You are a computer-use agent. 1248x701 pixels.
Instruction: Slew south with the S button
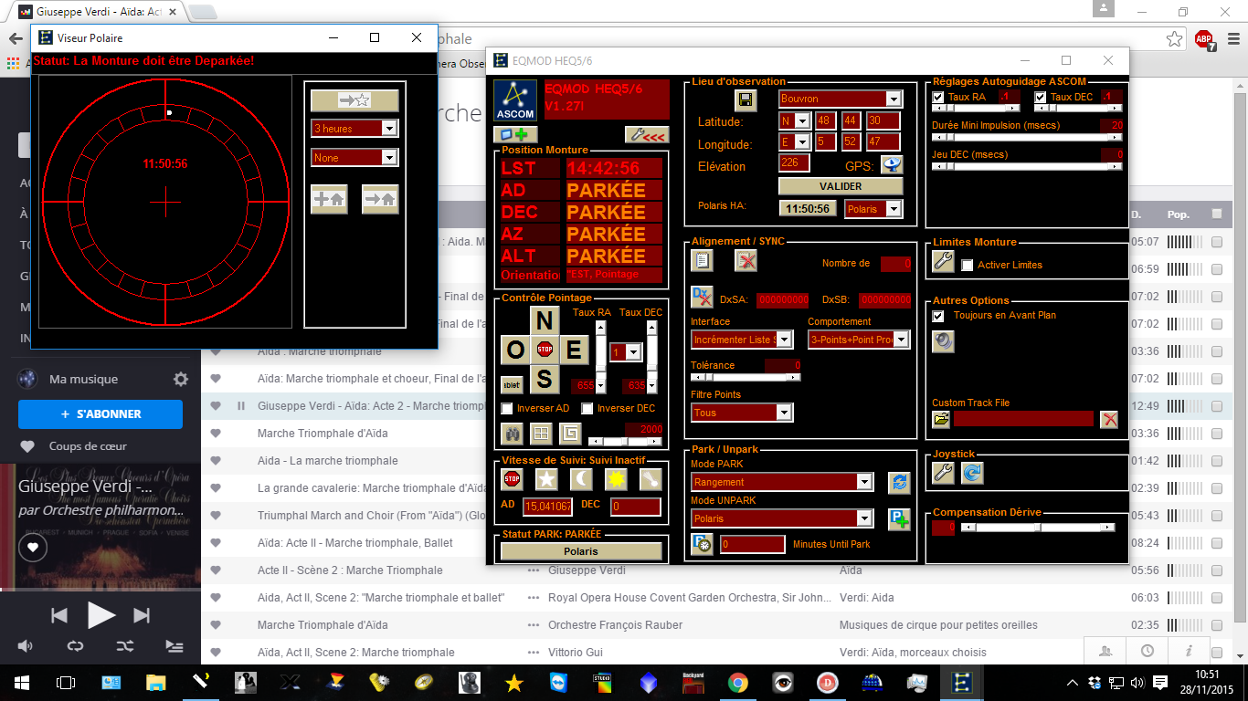pyautogui.click(x=545, y=378)
